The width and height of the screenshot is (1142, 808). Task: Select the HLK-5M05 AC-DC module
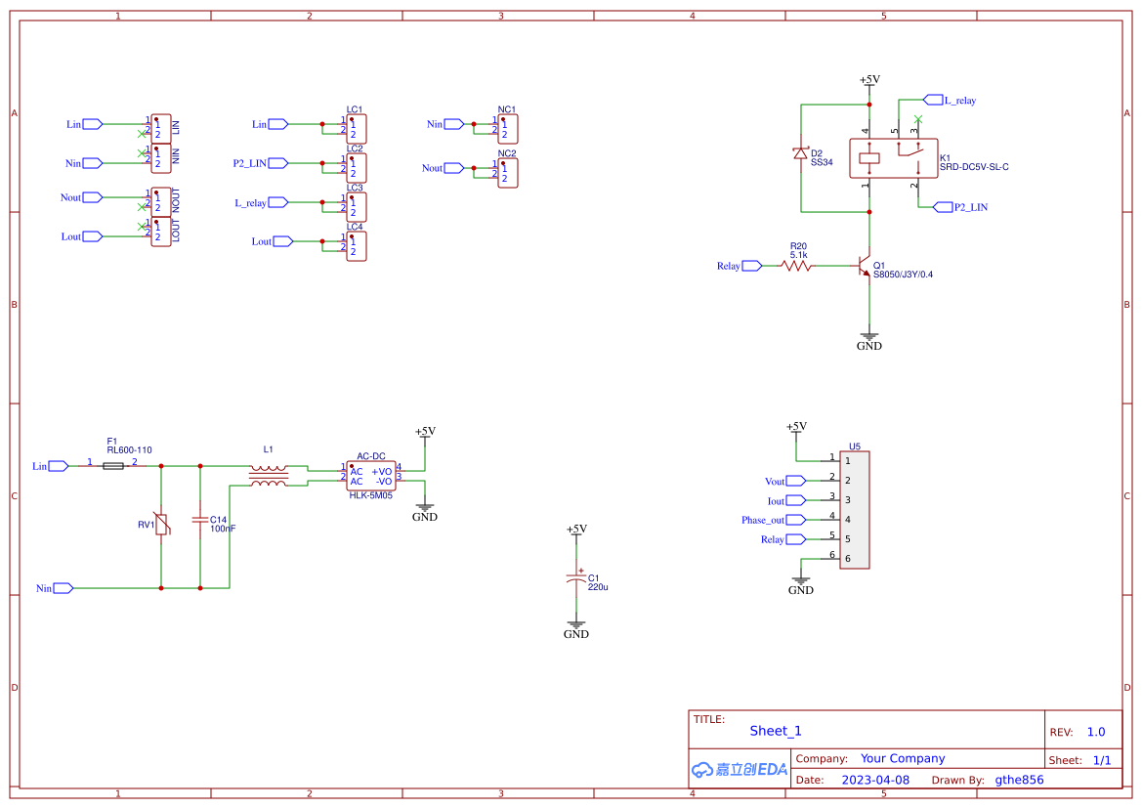[372, 476]
